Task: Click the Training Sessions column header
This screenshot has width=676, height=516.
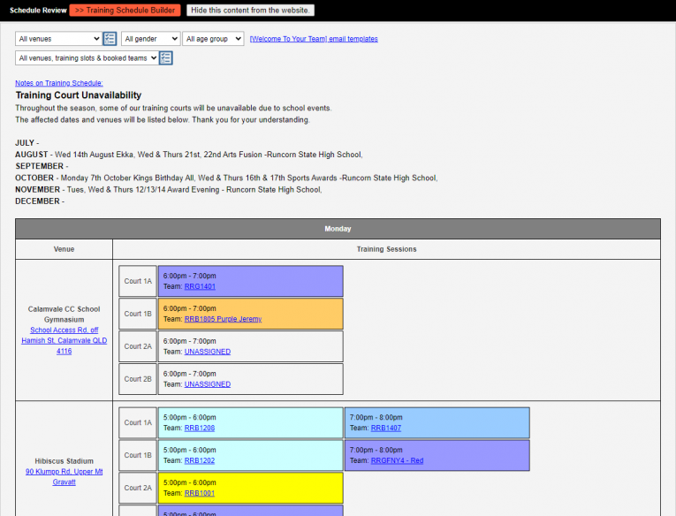Action: (x=386, y=249)
